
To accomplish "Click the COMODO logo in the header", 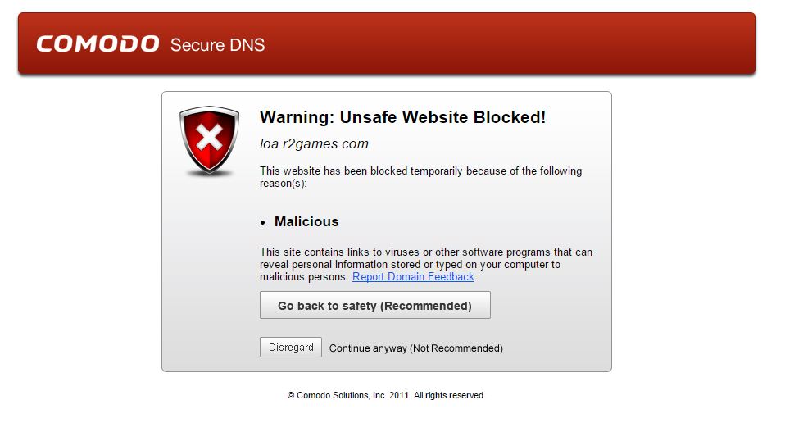I will point(98,44).
